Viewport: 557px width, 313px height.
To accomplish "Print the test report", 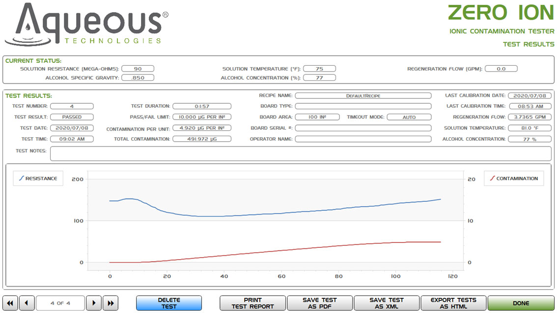I will pos(252,303).
